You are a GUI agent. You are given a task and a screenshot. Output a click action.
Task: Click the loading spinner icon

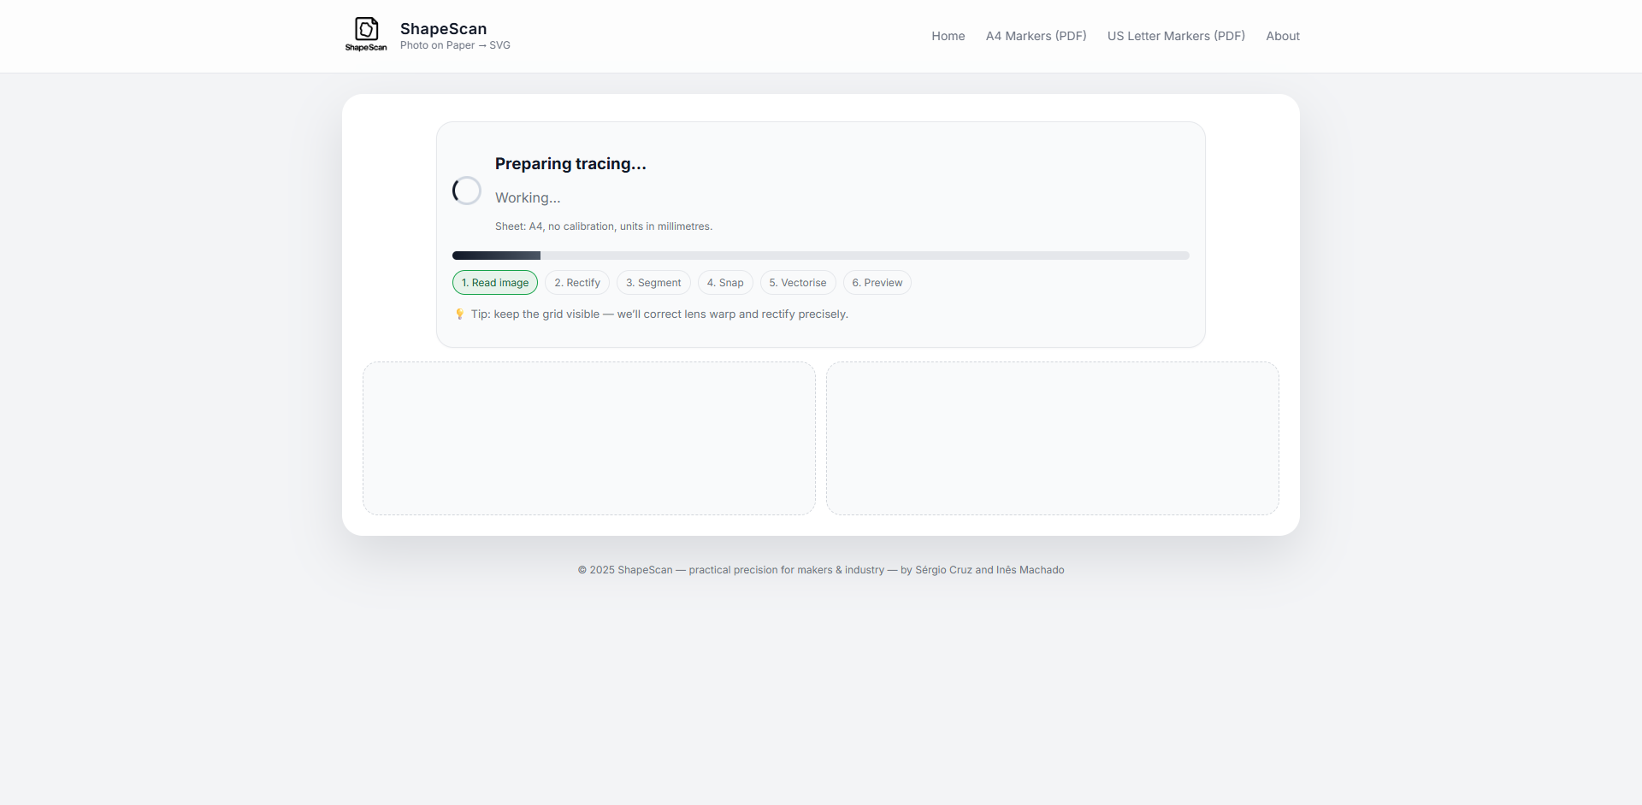point(467,191)
